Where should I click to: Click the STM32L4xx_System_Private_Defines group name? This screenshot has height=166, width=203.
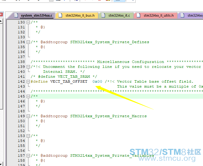(x=110, y=42)
